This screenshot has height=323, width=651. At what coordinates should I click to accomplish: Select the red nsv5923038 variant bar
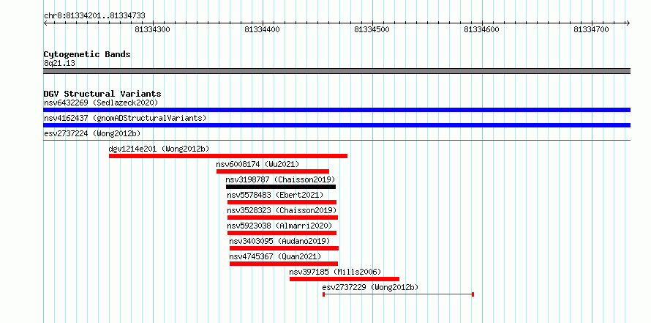[x=282, y=233]
